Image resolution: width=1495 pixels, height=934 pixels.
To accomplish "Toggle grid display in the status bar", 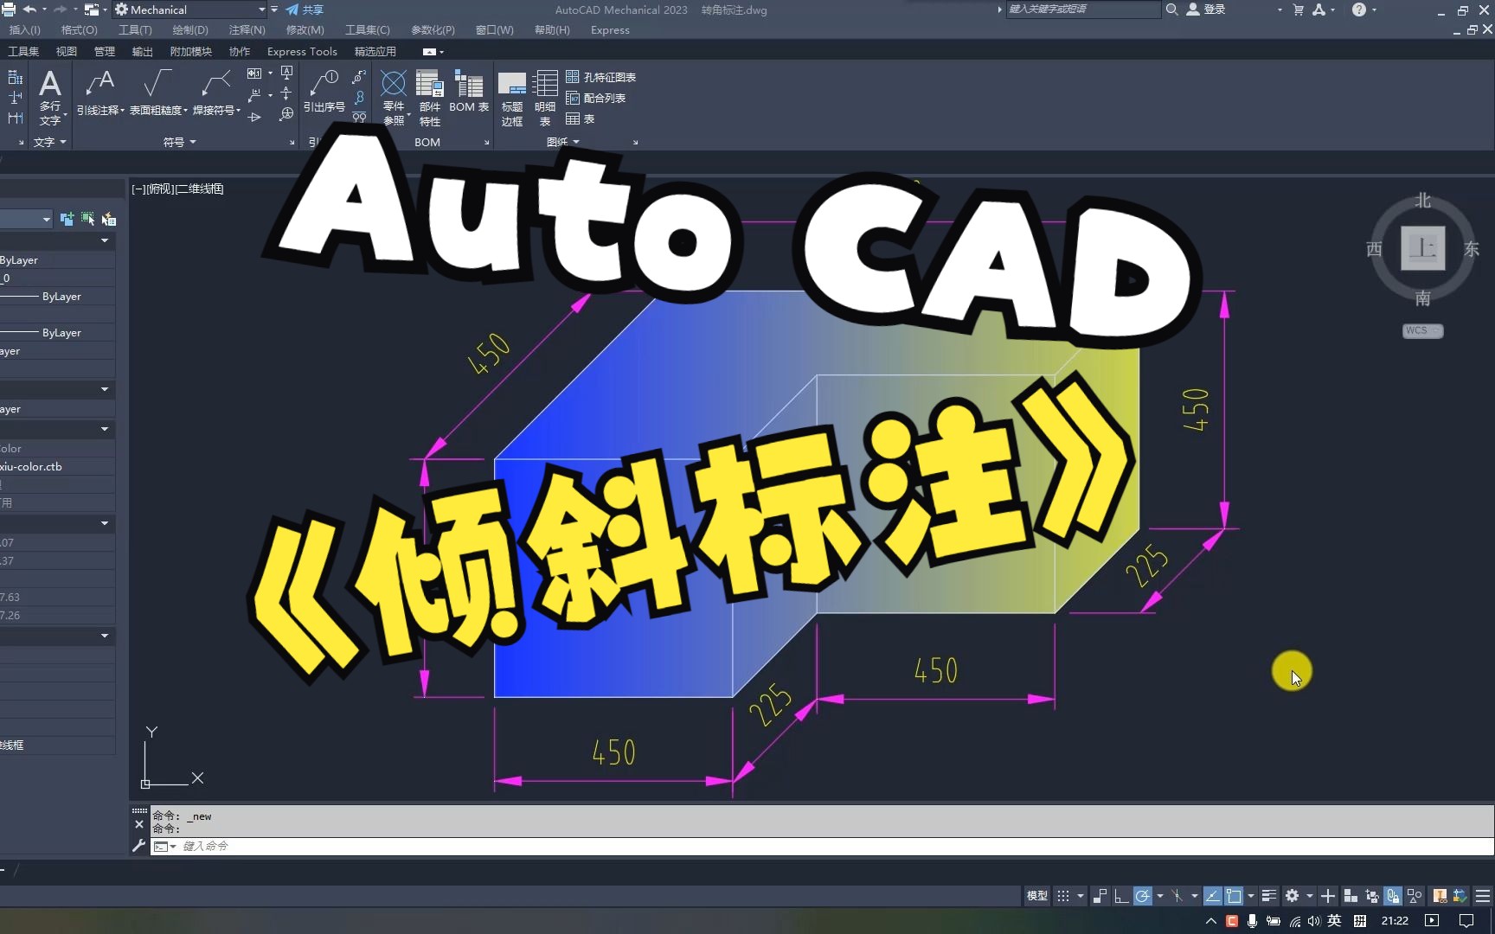I will click(x=1062, y=896).
